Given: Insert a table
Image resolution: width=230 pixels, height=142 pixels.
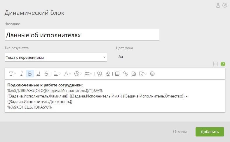Looking at the screenshot, I should (x=117, y=74).
